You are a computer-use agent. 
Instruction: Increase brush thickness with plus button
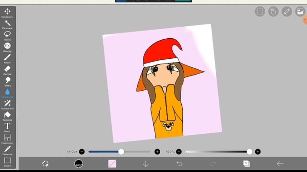tap(157, 151)
